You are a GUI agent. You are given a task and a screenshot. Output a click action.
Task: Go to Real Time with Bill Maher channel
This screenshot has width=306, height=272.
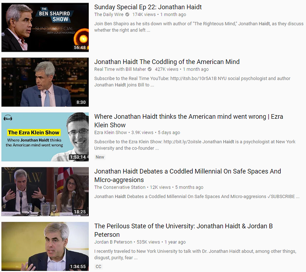pos(120,69)
